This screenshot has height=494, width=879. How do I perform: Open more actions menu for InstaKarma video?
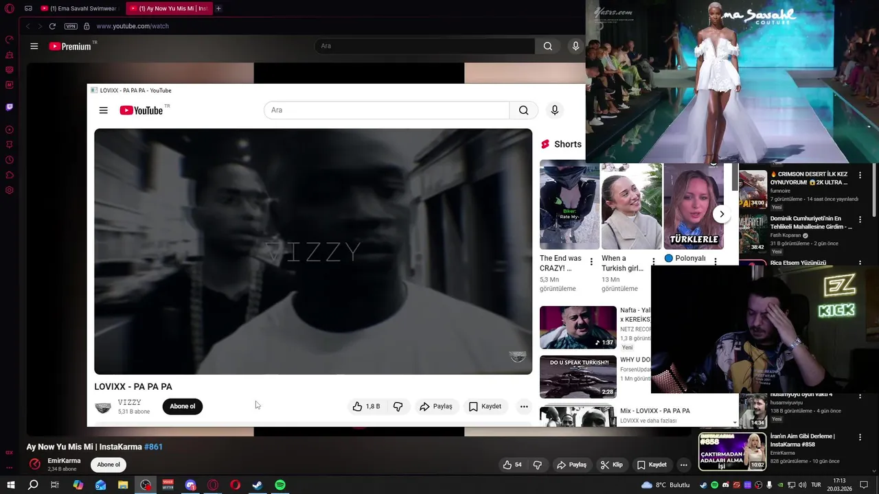(x=683, y=464)
